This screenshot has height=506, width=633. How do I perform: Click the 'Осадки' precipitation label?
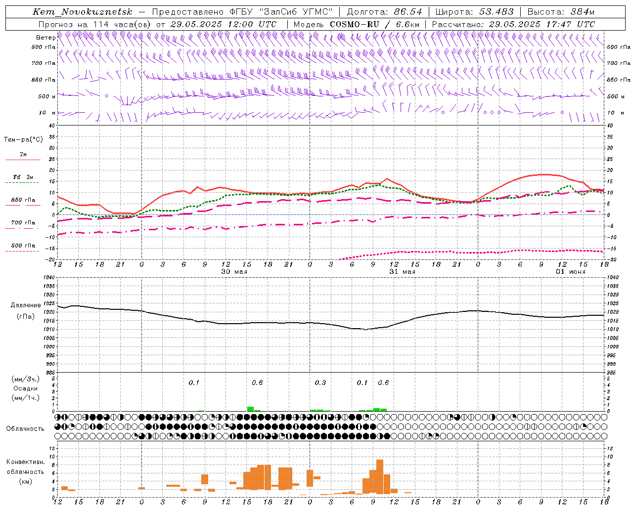(26, 388)
